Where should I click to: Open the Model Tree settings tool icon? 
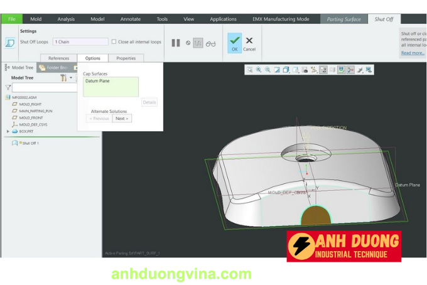[63, 78]
